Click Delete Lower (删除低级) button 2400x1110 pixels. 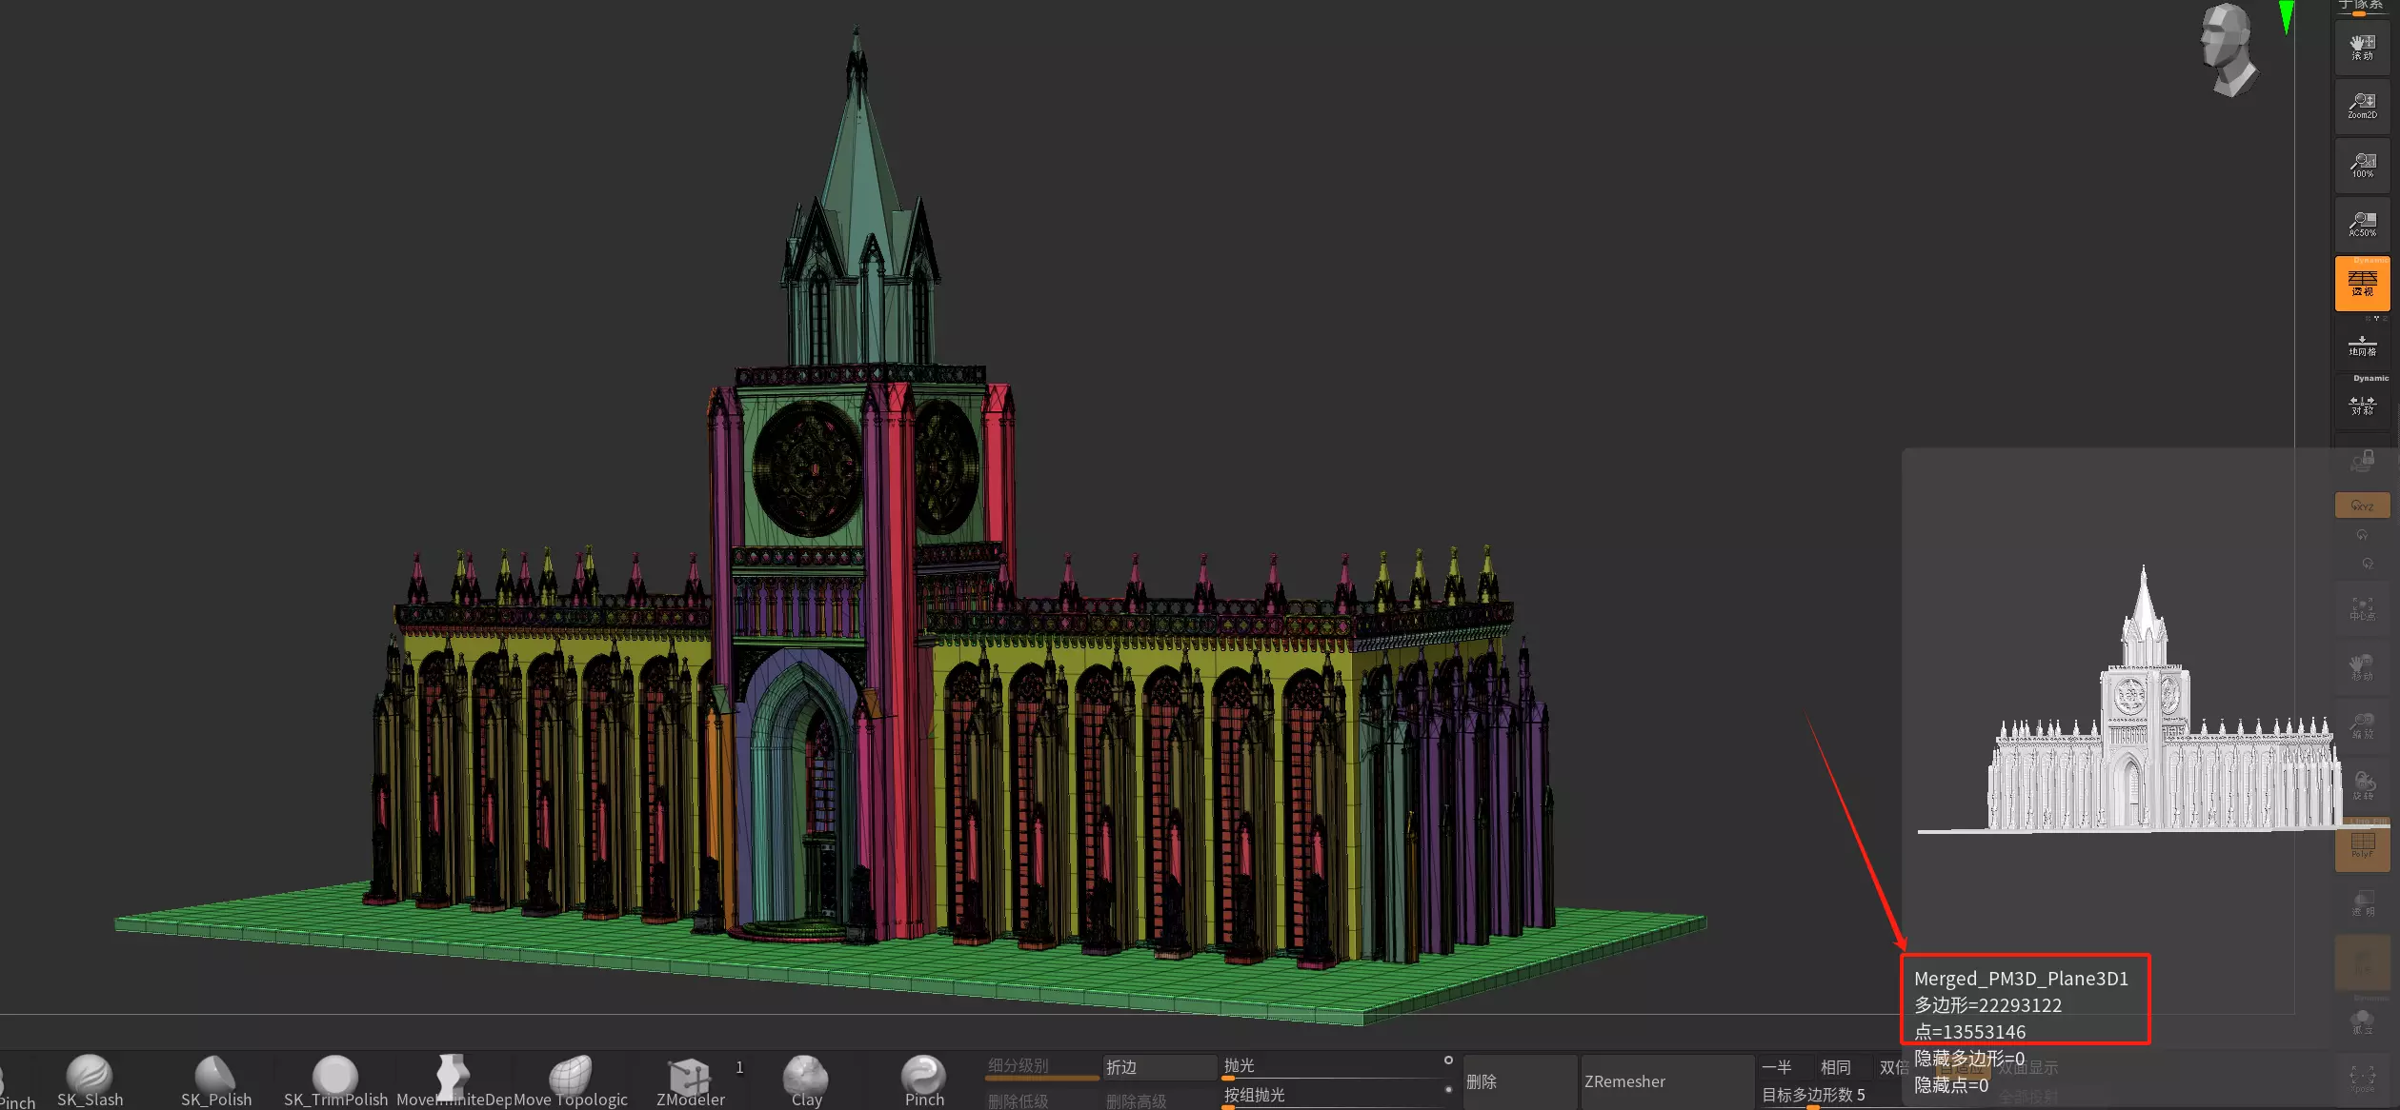coord(1042,1100)
